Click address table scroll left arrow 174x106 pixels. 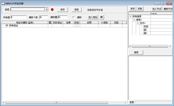pyautogui.click(x=3, y=103)
